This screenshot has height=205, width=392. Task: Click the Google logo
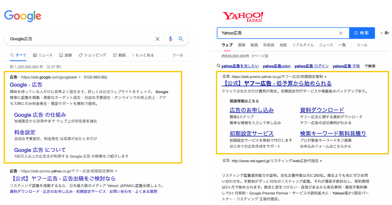click(23, 16)
